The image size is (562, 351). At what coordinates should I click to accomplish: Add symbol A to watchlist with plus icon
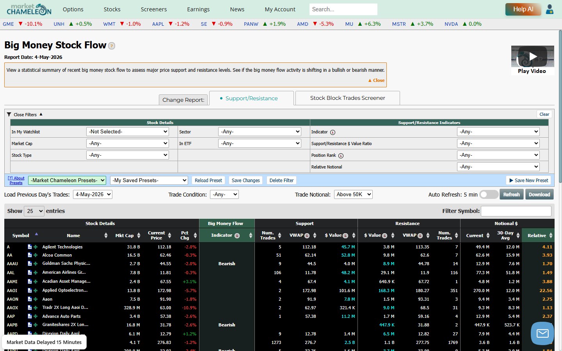(36, 247)
